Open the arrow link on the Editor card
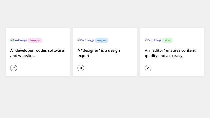Viewport: 210px width, 118px height. (148, 68)
